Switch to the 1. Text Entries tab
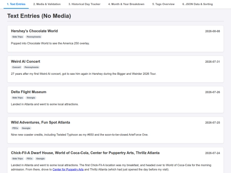This screenshot has height=173, width=231. 16,4
